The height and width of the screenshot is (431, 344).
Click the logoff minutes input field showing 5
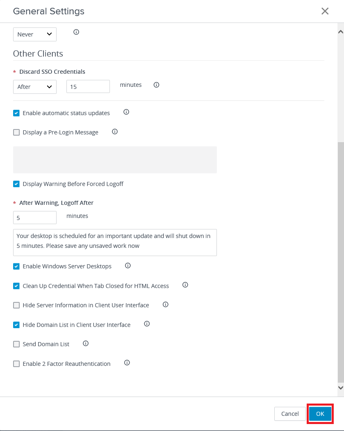coord(35,218)
